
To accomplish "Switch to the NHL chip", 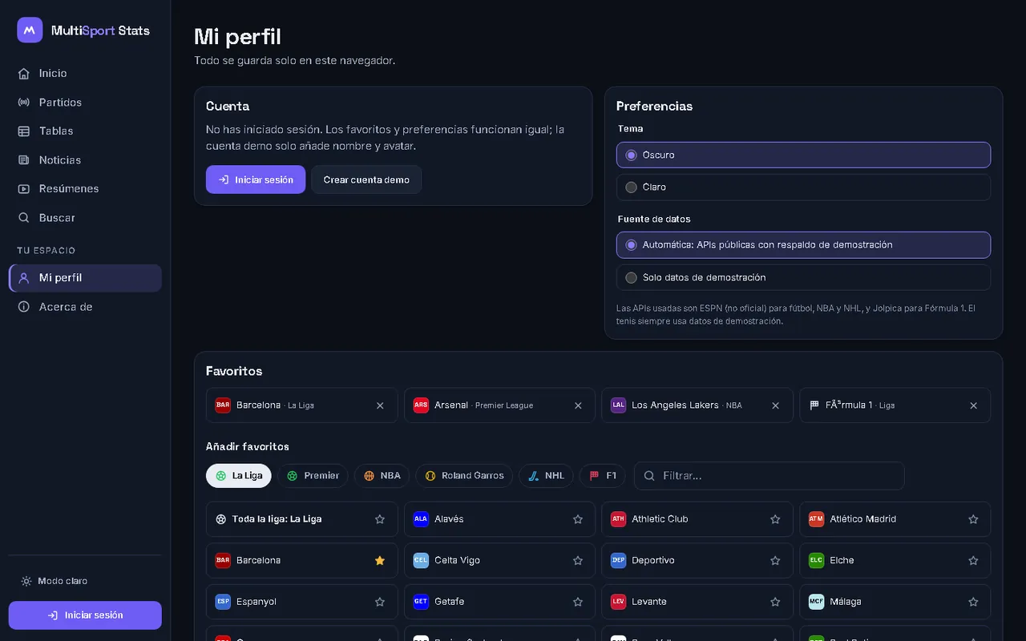I will click(546, 476).
